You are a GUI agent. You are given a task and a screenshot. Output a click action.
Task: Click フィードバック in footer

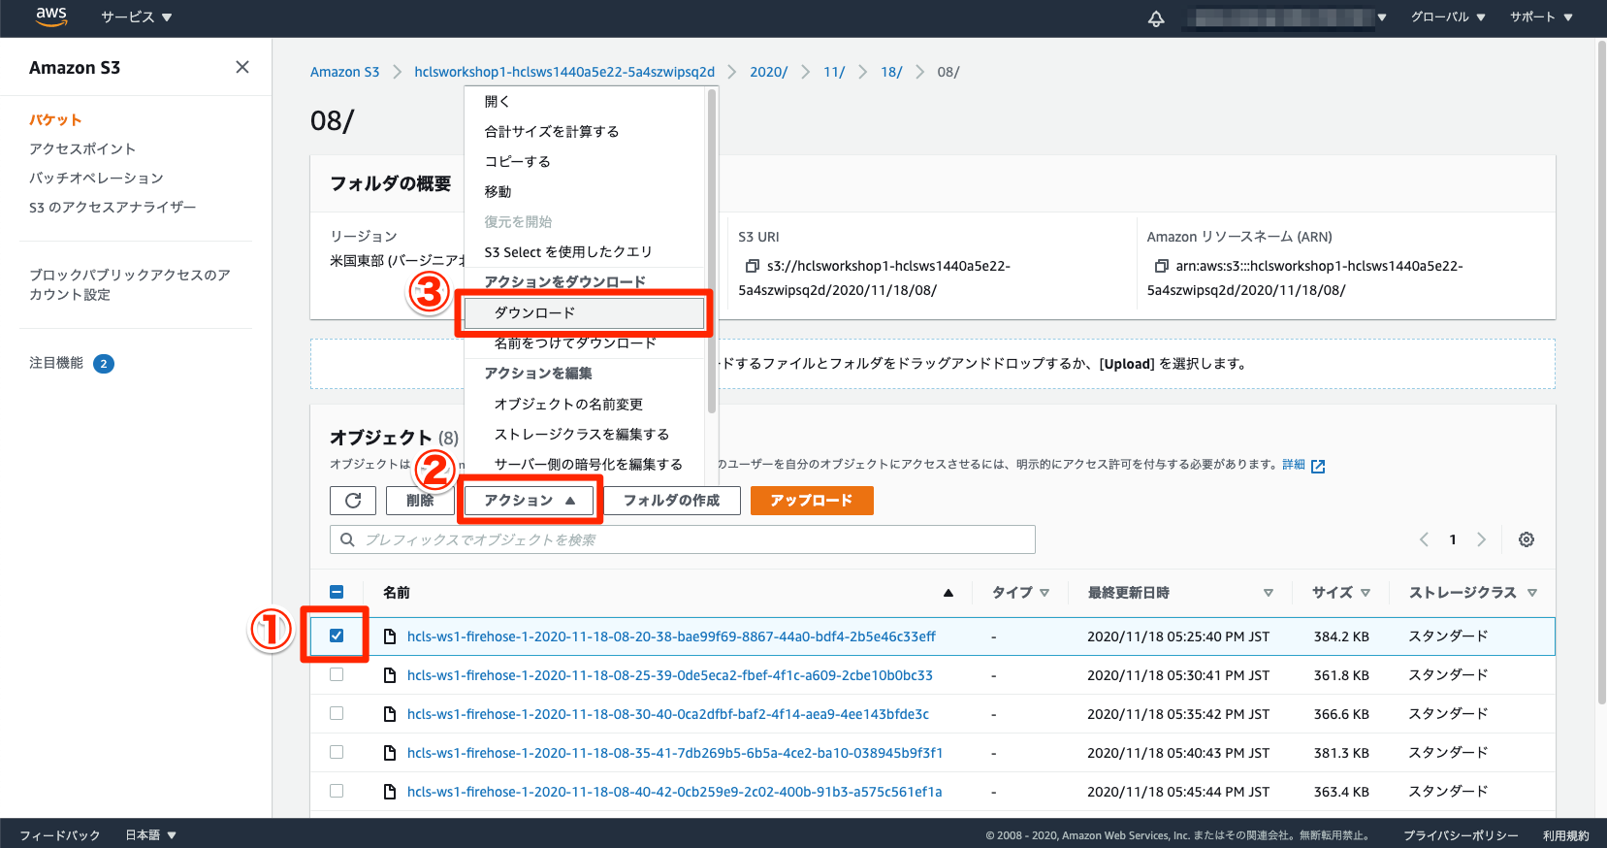[x=60, y=835]
